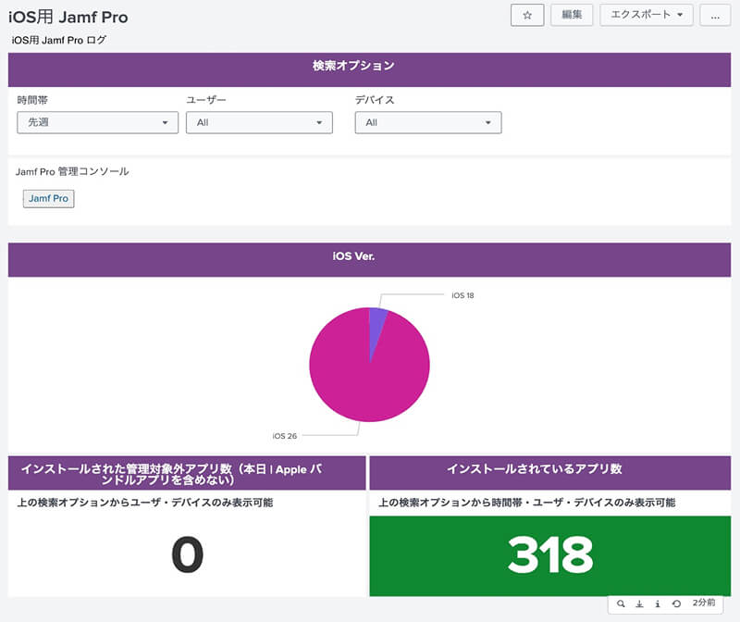Viewport: 740px width, 622px height.
Task: Expand the エクスポート dropdown
Action: click(x=646, y=15)
